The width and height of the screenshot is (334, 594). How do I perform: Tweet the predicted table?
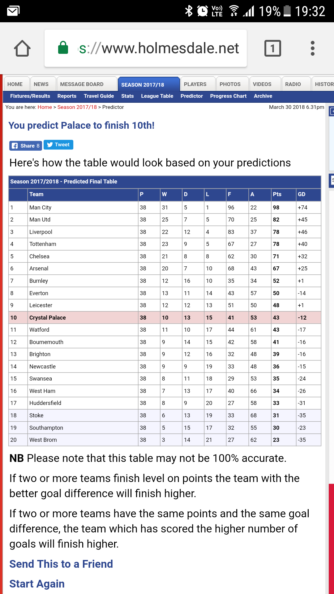(x=58, y=145)
